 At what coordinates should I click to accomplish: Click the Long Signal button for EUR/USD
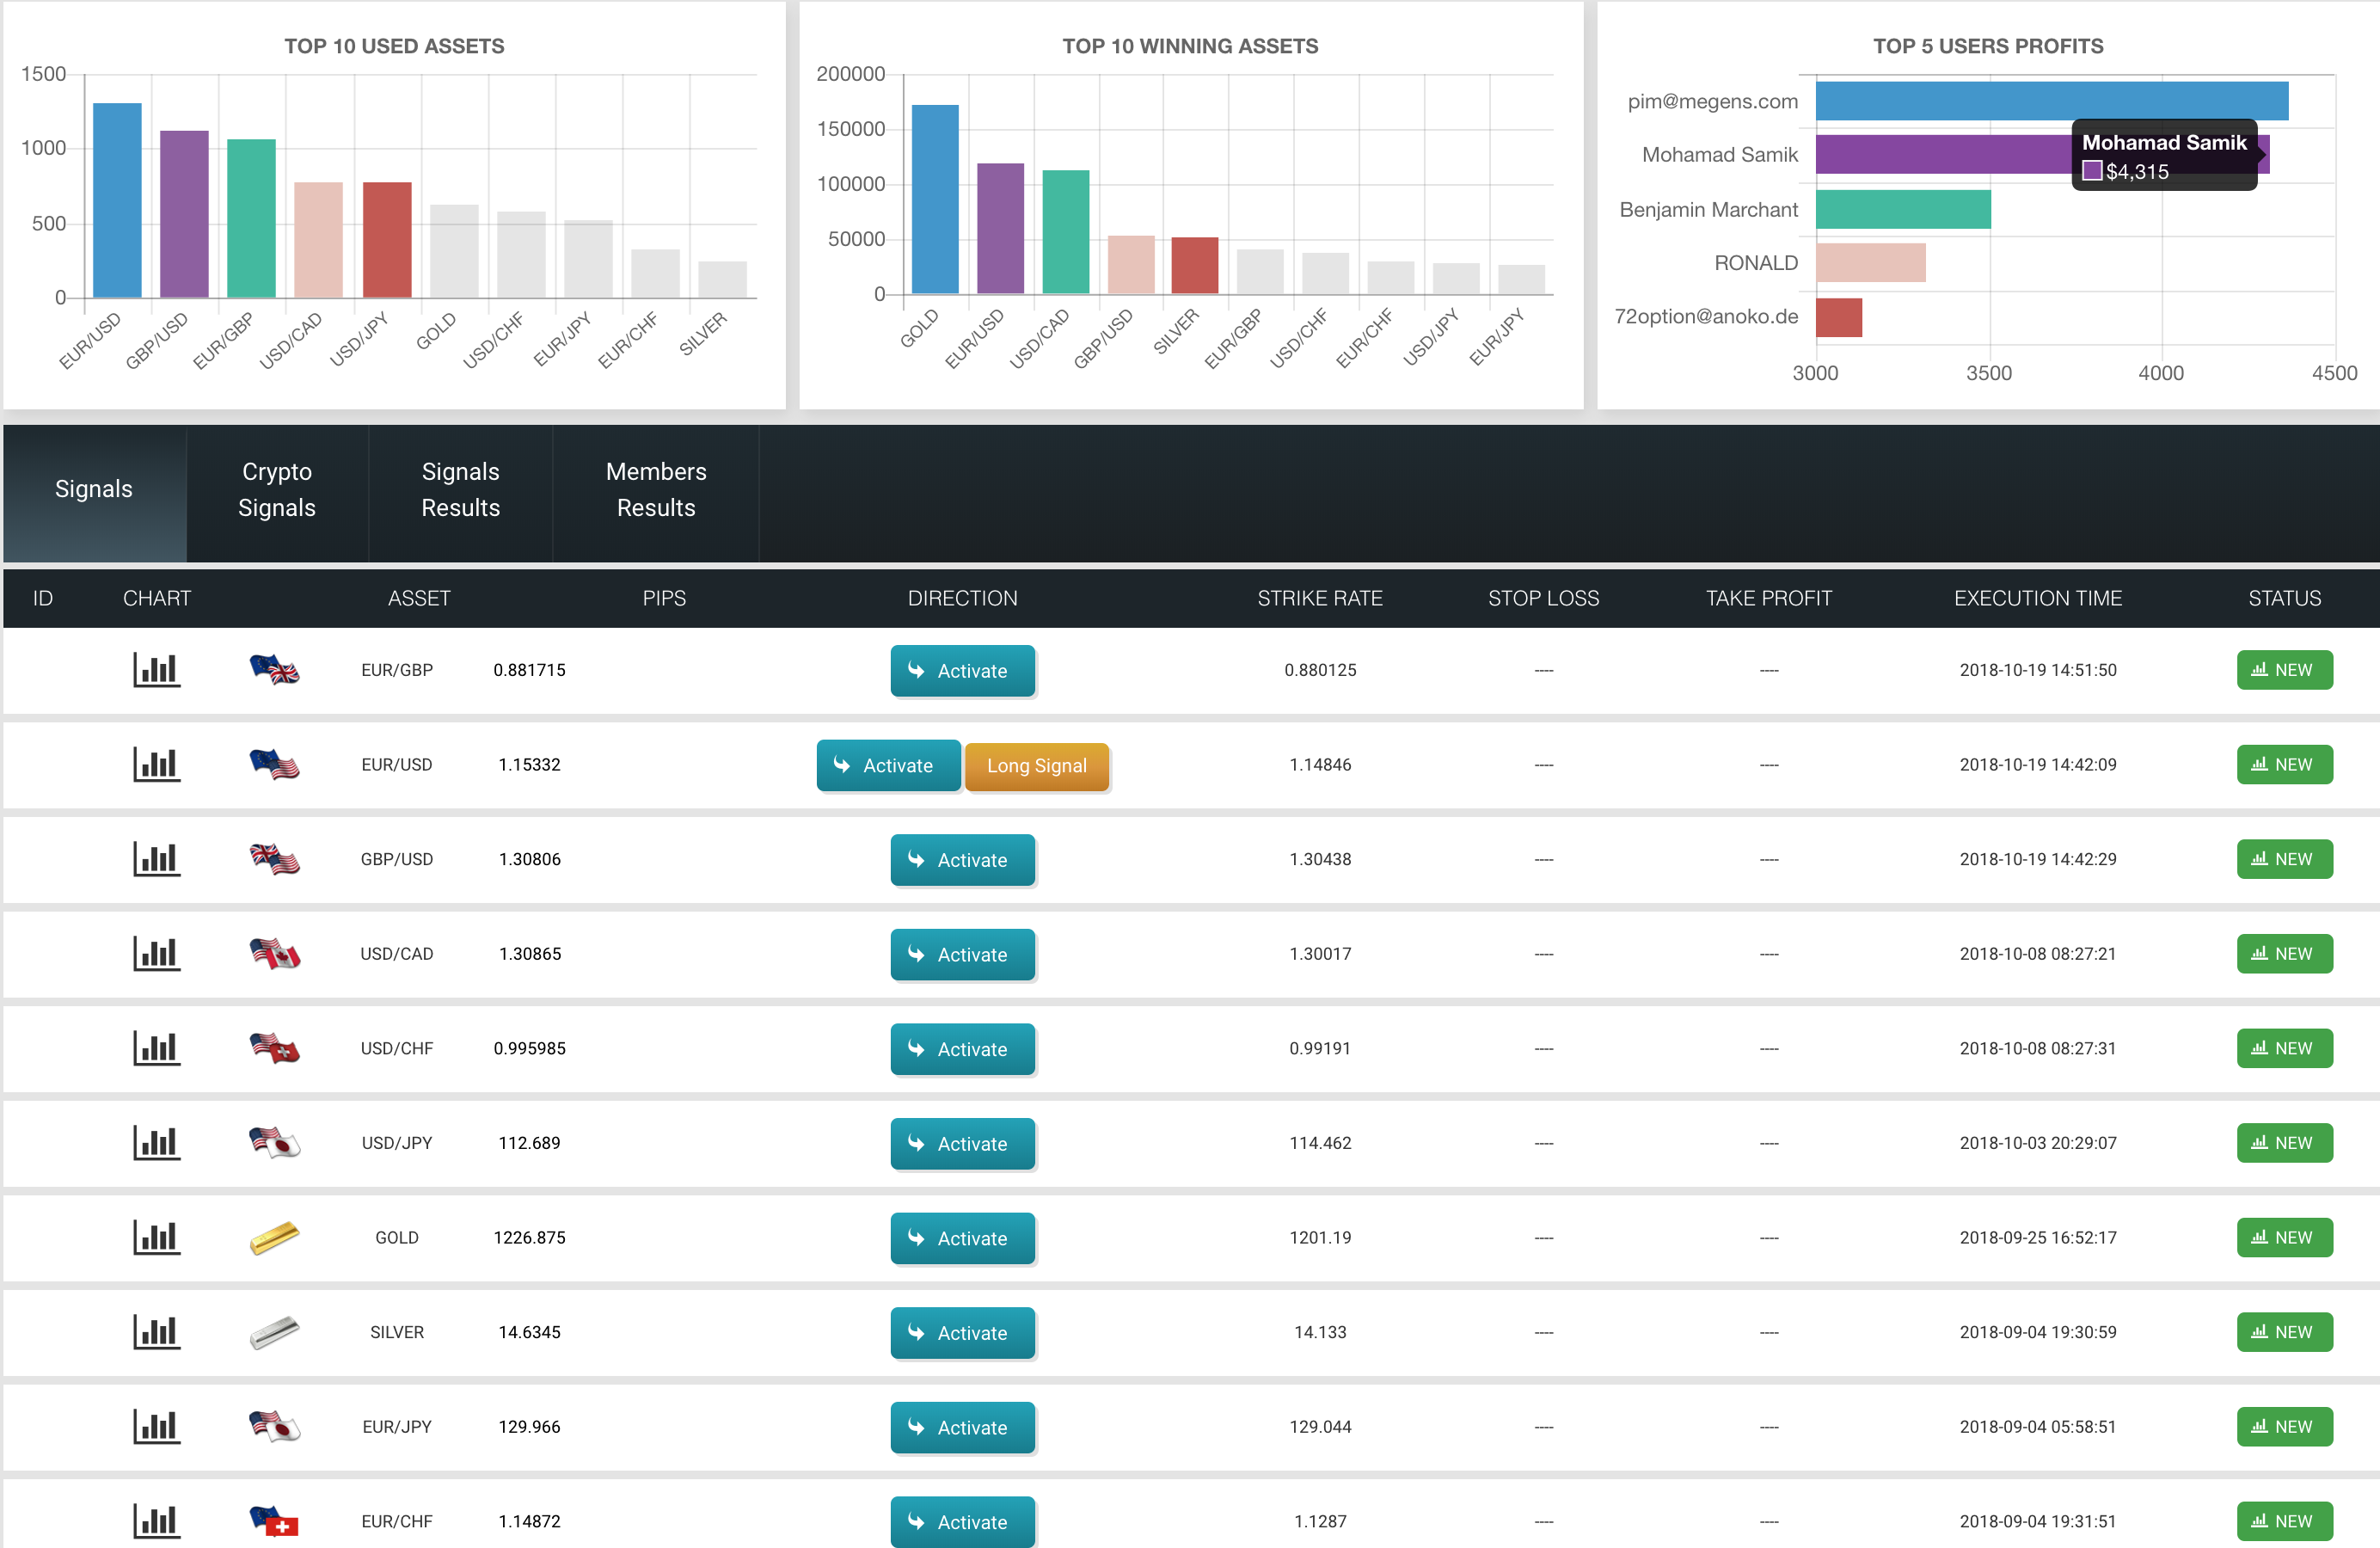(1037, 766)
